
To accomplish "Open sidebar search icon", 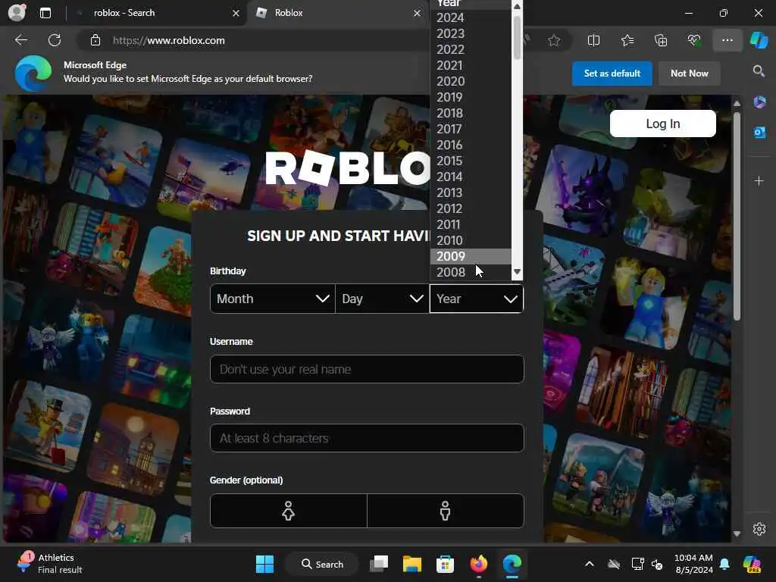I will click(759, 71).
